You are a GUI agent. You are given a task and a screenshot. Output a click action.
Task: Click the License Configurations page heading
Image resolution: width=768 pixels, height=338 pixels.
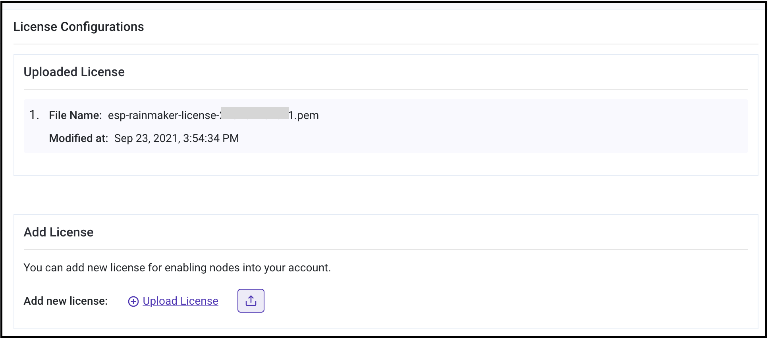tap(79, 27)
